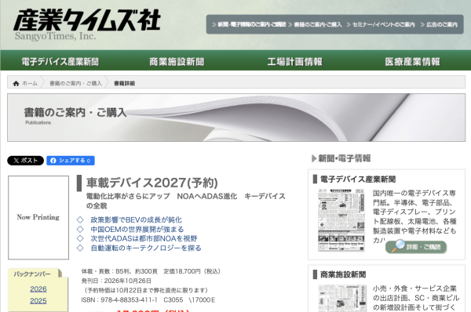Image resolution: width=471 pixels, height=312 pixels.
Task: Click the バックナンバー label
Action: point(32,274)
